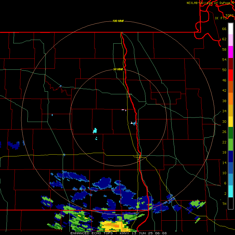Select the cyan swatch beside 2
This screenshot has height=235, width=235.
click(x=231, y=191)
